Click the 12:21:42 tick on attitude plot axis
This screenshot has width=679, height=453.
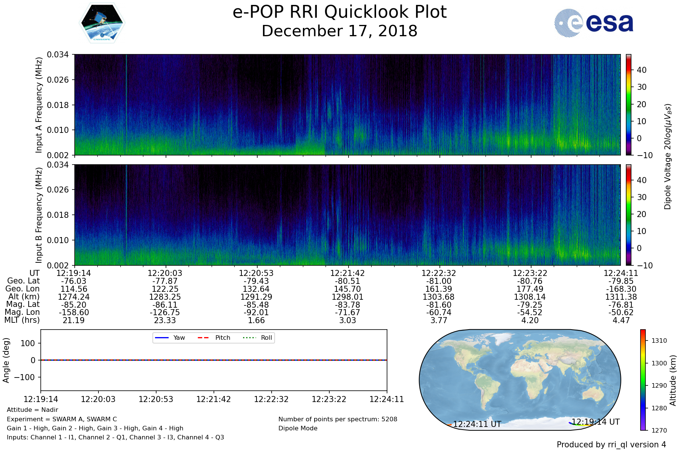point(214,399)
